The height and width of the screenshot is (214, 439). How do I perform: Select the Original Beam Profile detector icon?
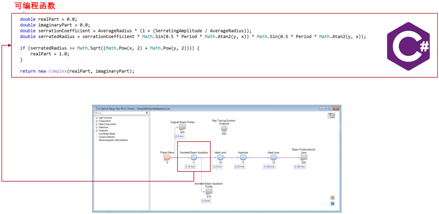click(182, 127)
